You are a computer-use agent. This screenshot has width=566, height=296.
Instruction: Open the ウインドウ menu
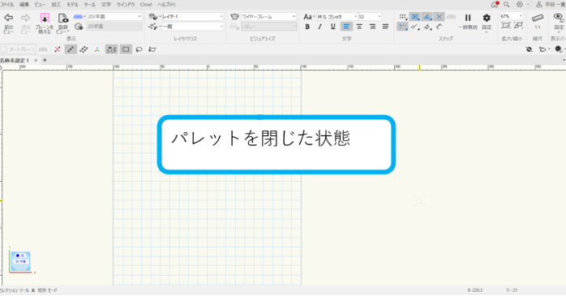[125, 4]
